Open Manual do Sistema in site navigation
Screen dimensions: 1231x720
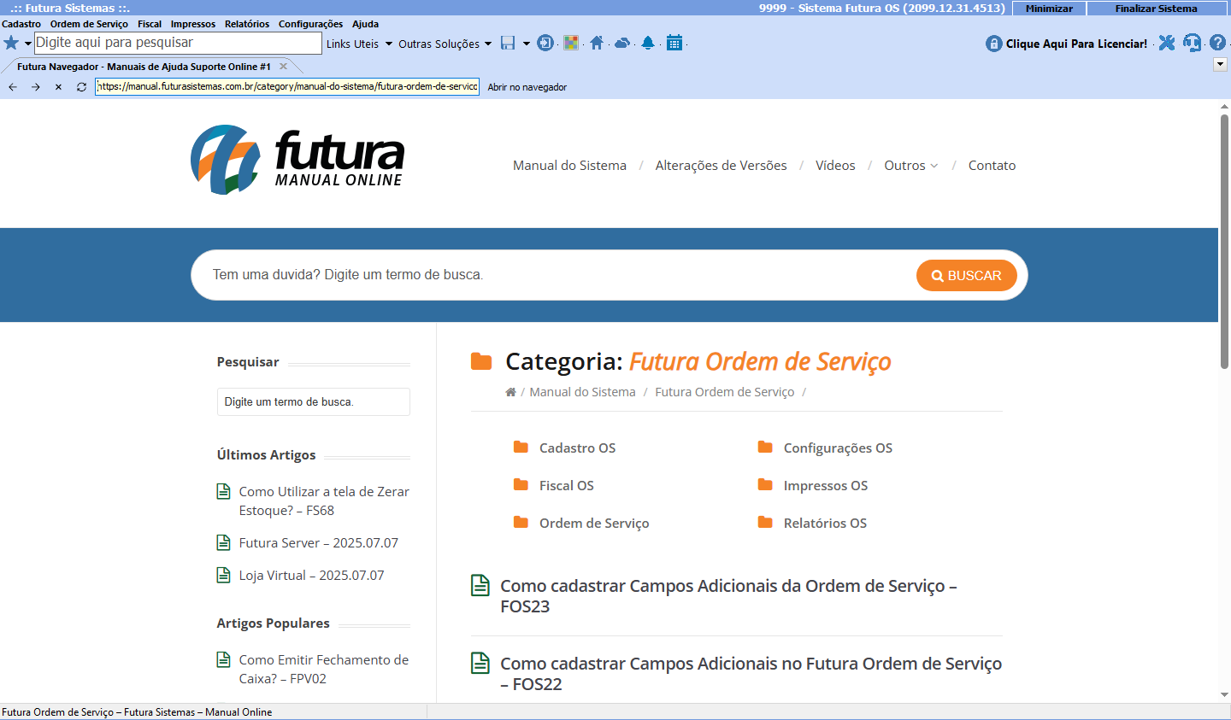pyautogui.click(x=569, y=166)
